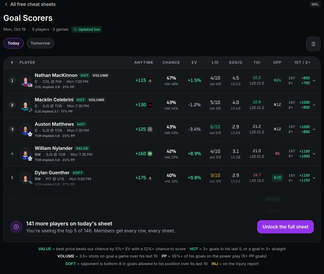Image resolution: width=324 pixels, height=274 pixels.
Task: Click Unlock the full sheet button
Action: pyautogui.click(x=285, y=227)
